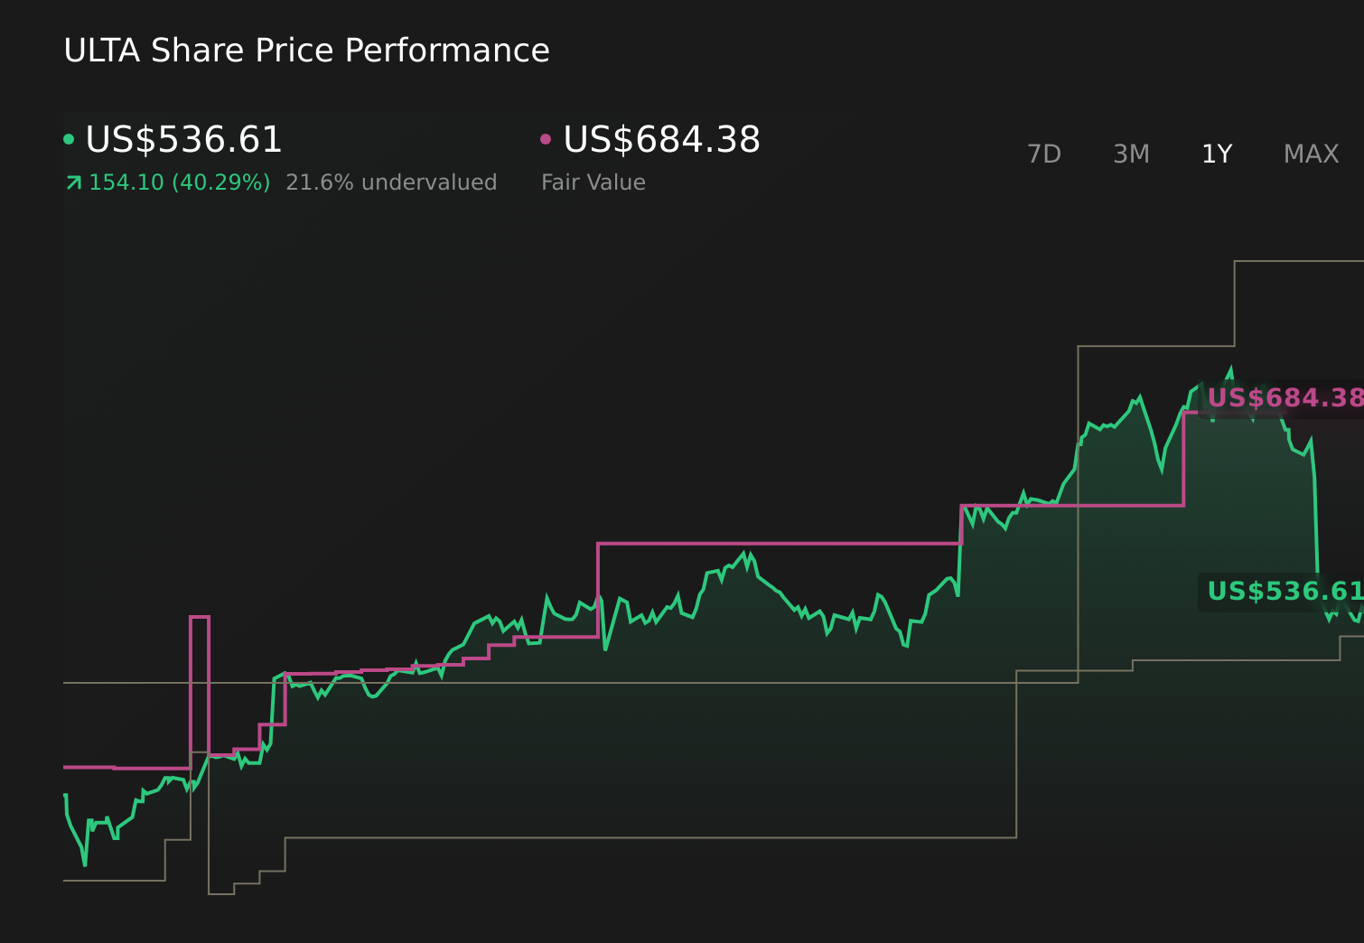Toggle the Fair Value overlay via its label
The height and width of the screenshot is (943, 1364).
coord(593,182)
